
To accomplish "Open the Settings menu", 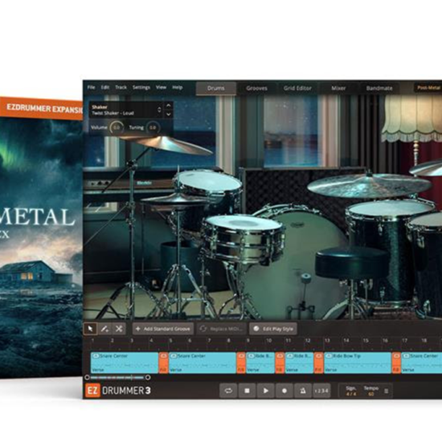I will point(141,88).
